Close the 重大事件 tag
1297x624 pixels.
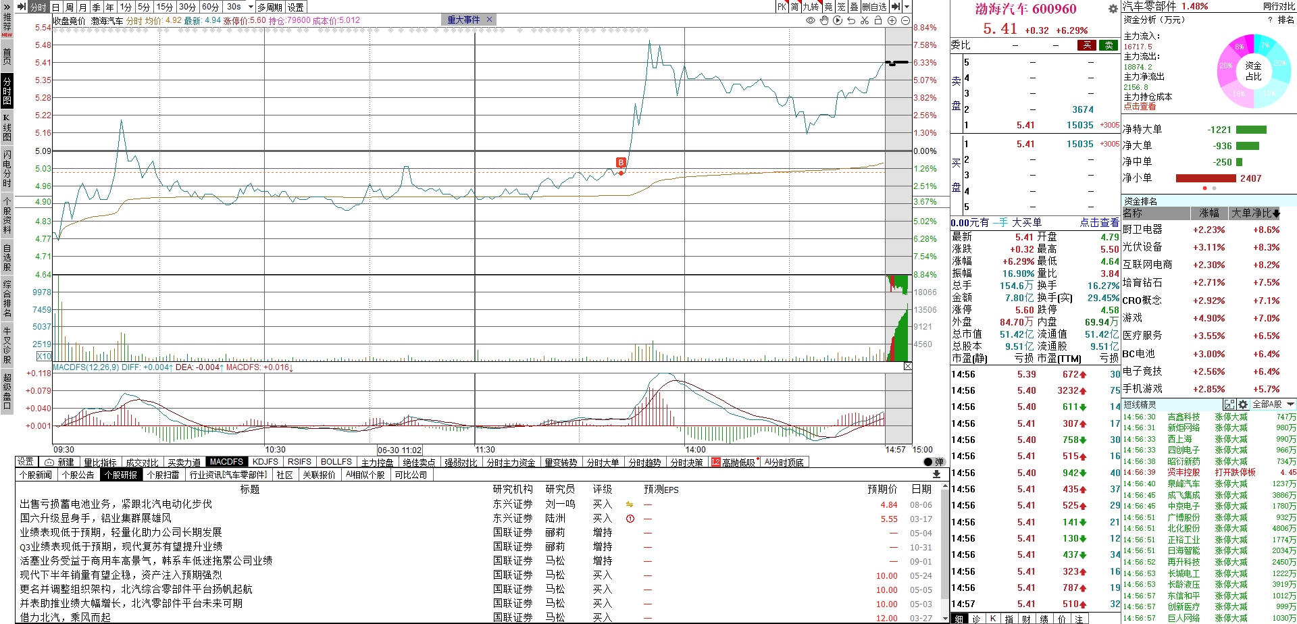coord(490,20)
